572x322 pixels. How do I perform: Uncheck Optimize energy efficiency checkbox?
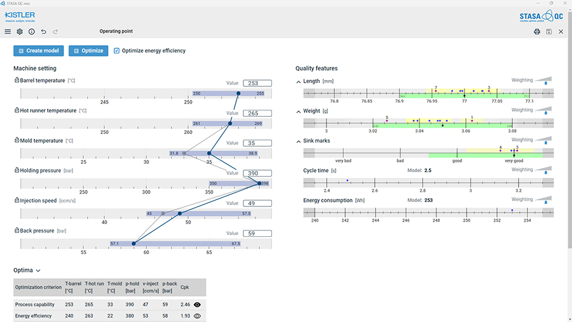(x=116, y=51)
